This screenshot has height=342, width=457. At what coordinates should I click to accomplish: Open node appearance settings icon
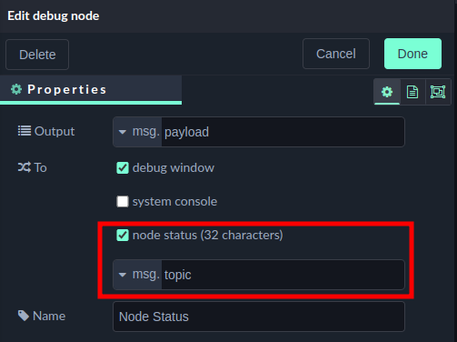pyautogui.click(x=438, y=92)
